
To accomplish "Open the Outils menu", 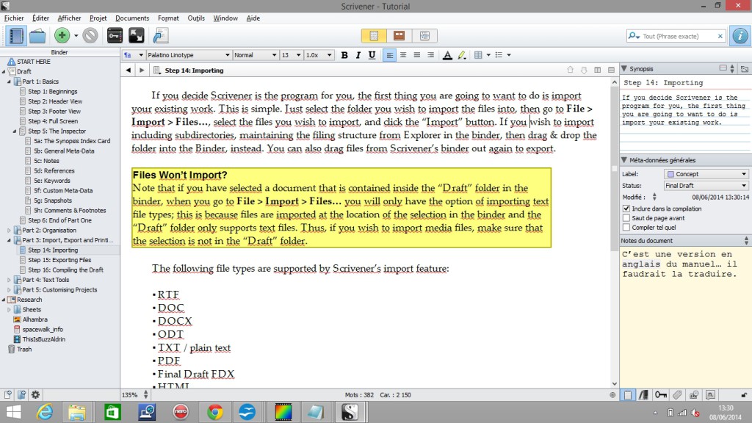I will click(196, 18).
